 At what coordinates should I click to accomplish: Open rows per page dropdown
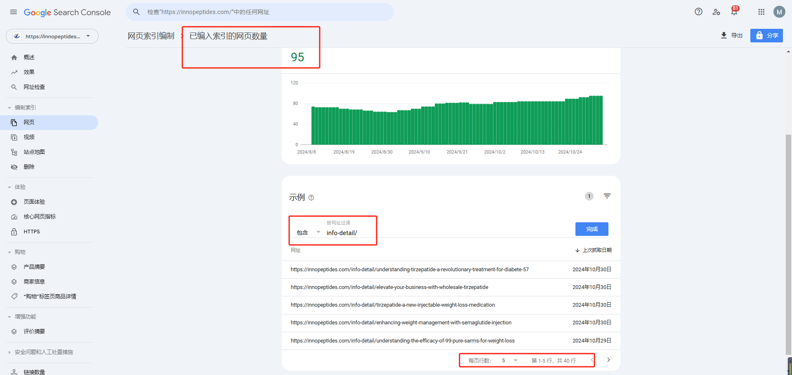click(509, 361)
